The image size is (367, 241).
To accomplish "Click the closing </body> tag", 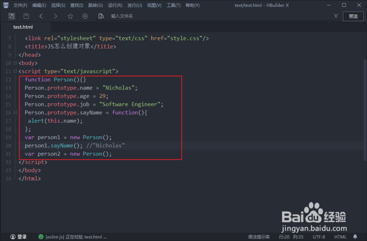I will tap(29, 170).
